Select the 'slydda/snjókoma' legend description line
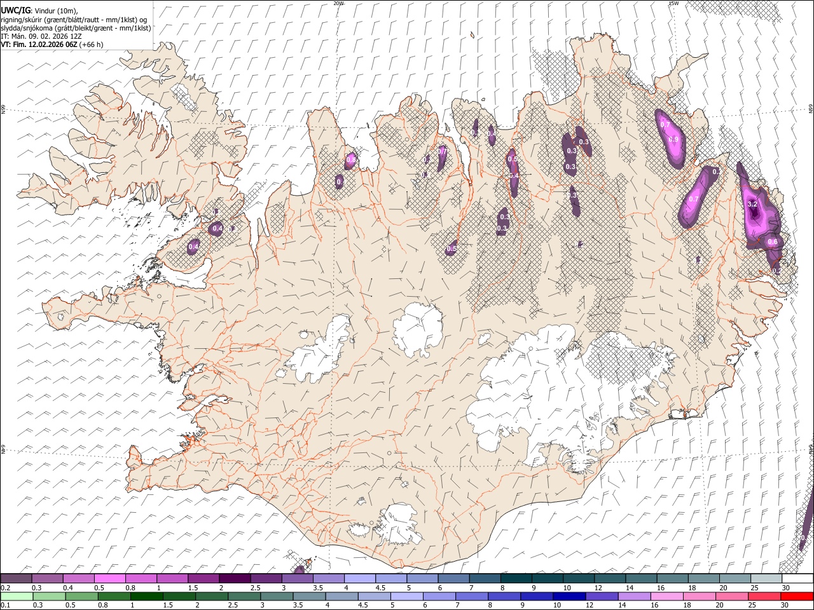This screenshot has width=814, height=610. point(76,28)
